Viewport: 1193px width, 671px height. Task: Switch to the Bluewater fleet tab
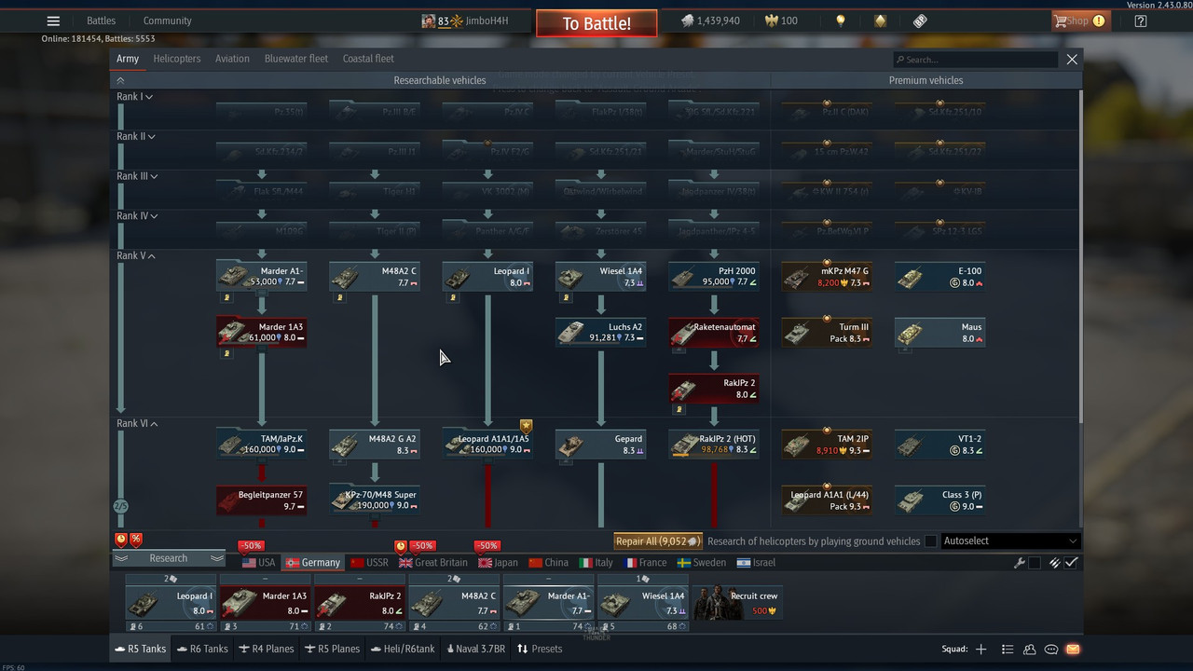296,59
